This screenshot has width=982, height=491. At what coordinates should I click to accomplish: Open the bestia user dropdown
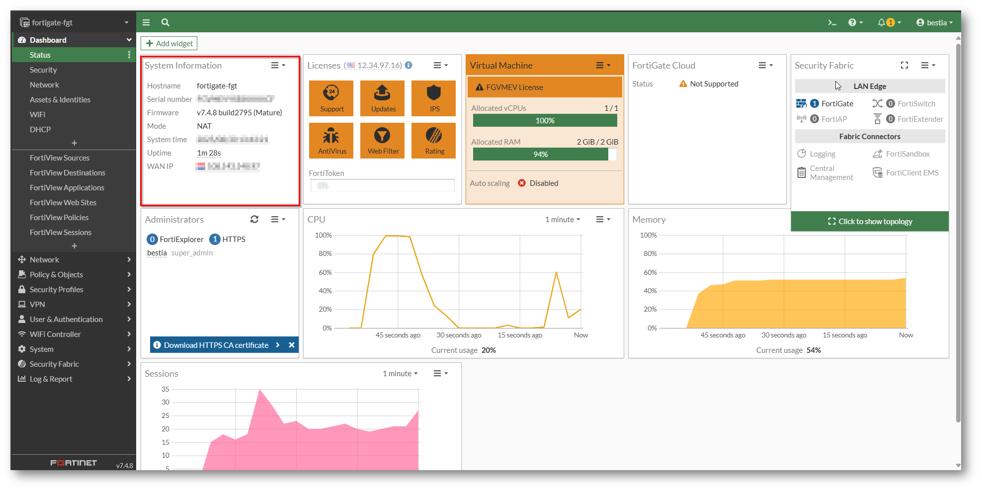[935, 22]
